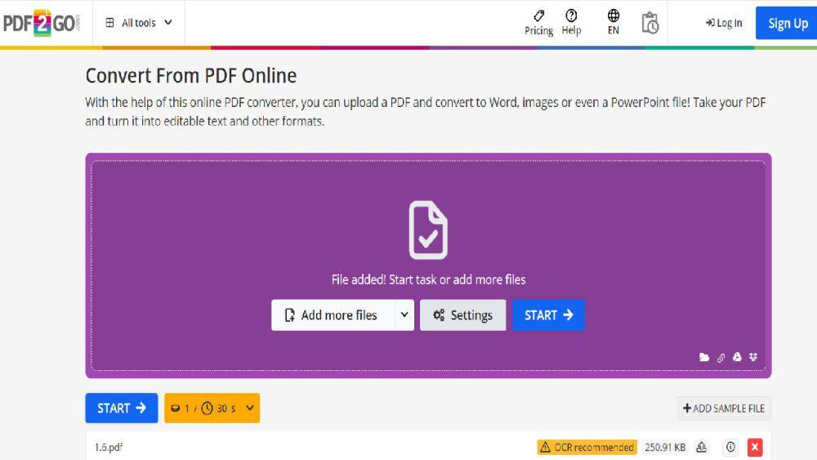817x460 pixels.
Task: Click Add more files button
Action: point(333,315)
